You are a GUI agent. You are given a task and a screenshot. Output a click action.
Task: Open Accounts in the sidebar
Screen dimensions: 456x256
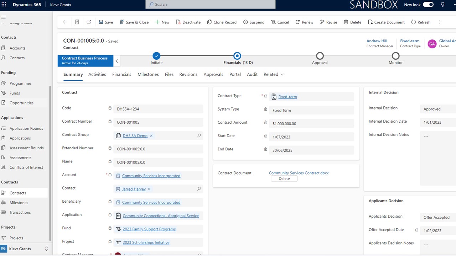tap(17, 48)
